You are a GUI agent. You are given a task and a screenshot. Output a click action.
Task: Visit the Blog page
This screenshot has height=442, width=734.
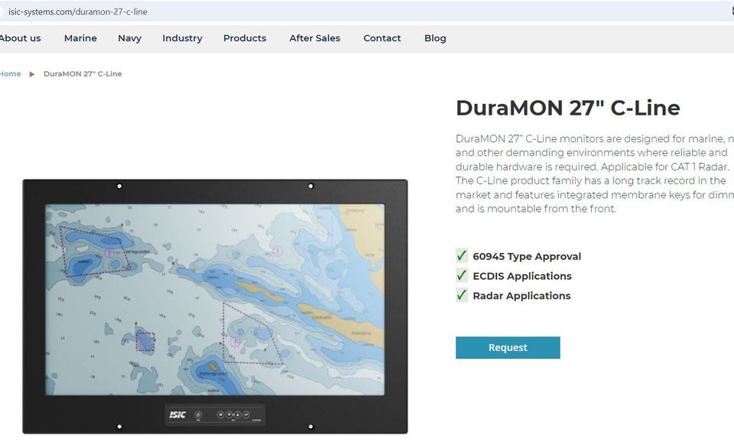435,38
